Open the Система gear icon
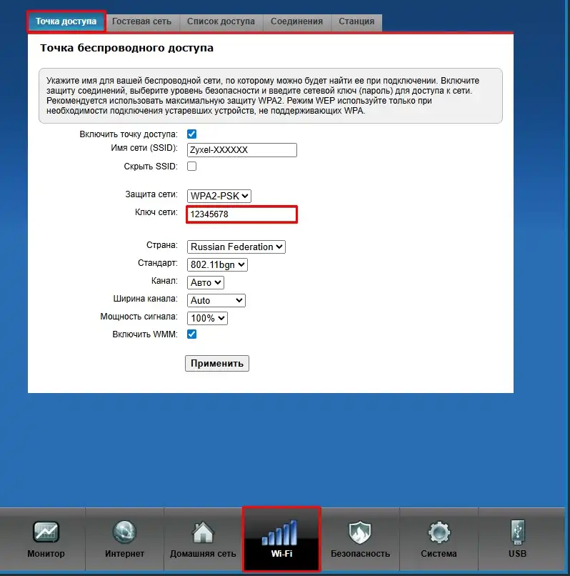The height and width of the screenshot is (576, 570). pos(439,534)
